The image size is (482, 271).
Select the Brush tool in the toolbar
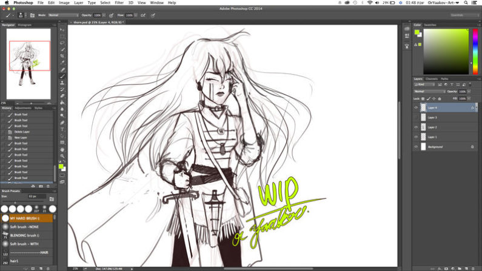[62, 76]
